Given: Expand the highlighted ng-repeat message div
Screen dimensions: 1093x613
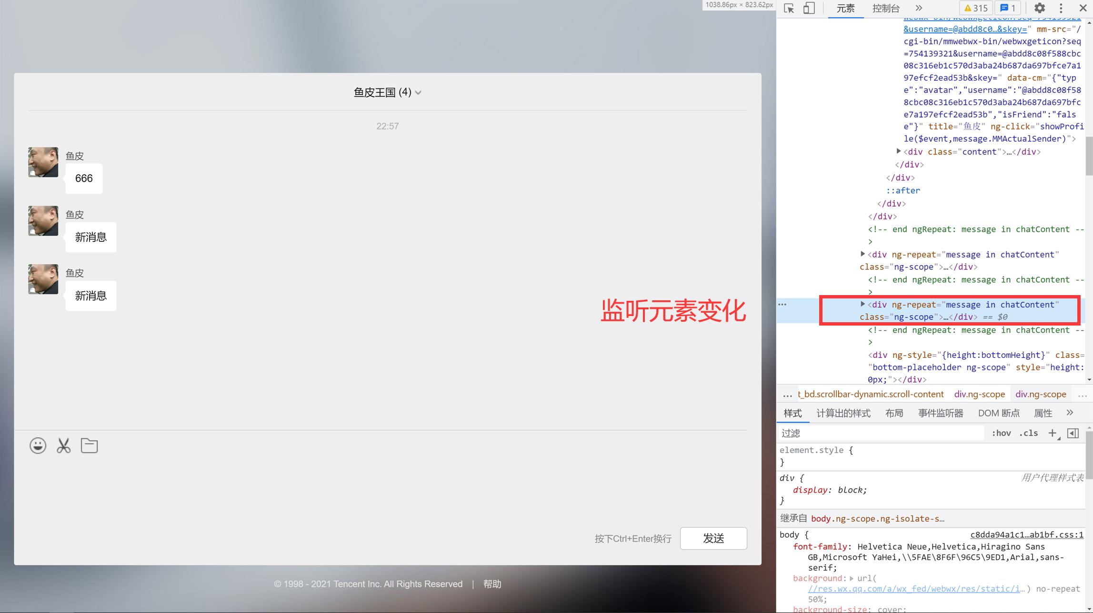Looking at the screenshot, I should (x=862, y=305).
